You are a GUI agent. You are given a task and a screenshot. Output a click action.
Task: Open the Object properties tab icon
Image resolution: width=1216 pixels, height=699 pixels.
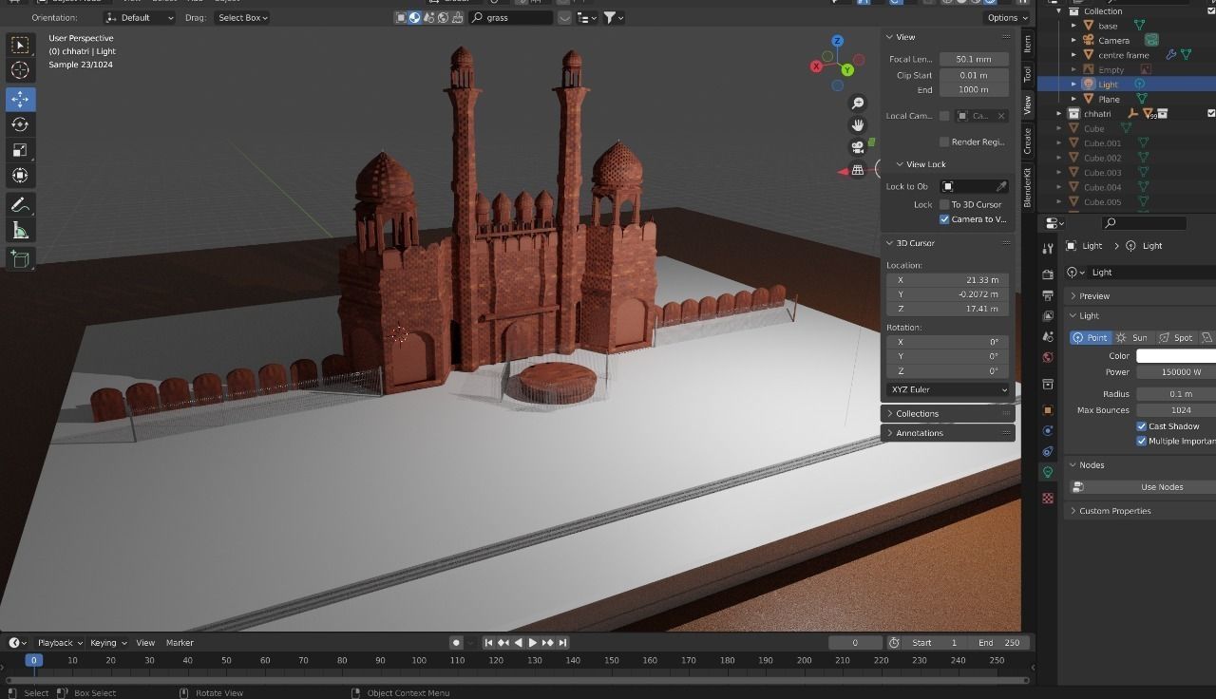click(1048, 410)
